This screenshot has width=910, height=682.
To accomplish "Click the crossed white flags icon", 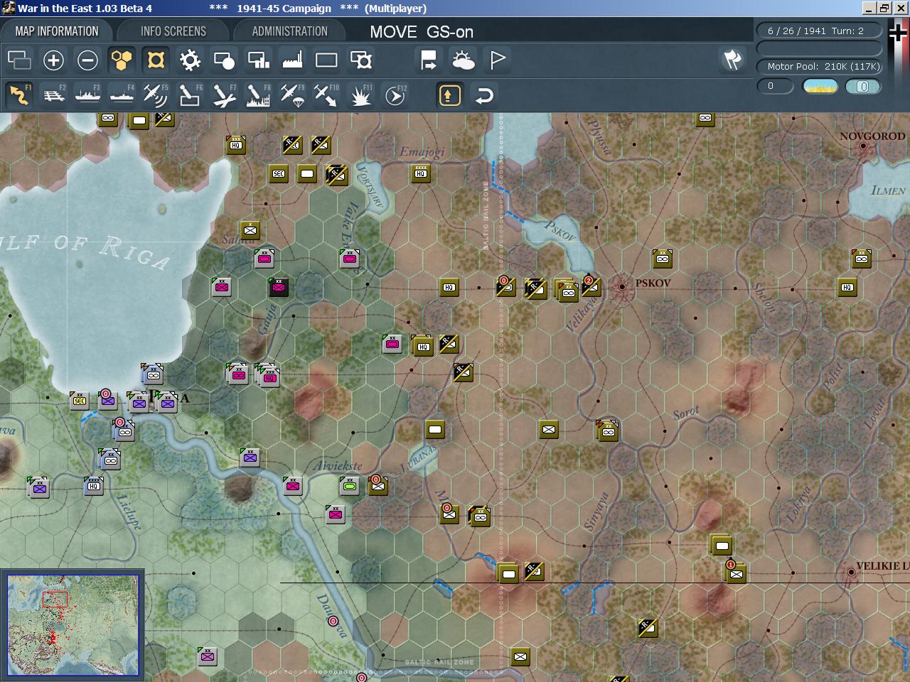I will [x=732, y=60].
